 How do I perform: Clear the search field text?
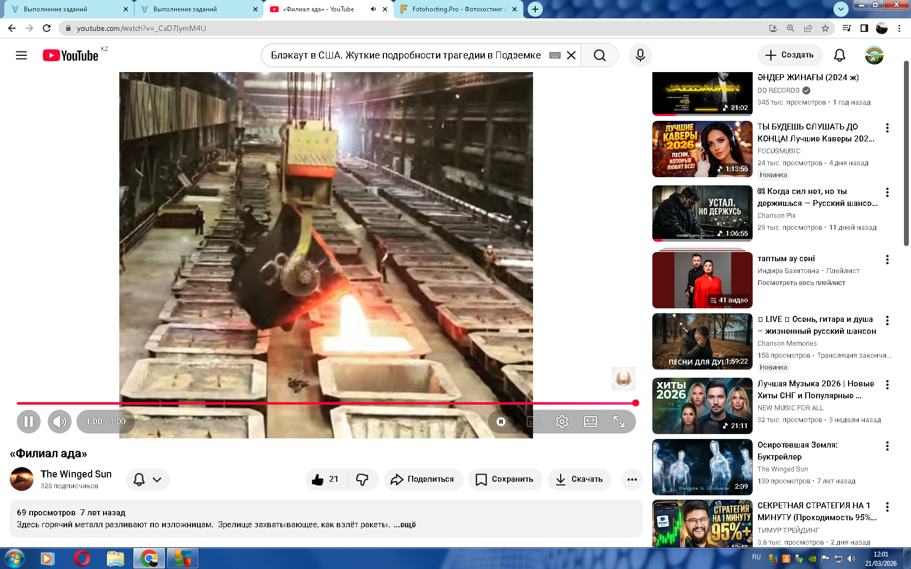pos(571,55)
